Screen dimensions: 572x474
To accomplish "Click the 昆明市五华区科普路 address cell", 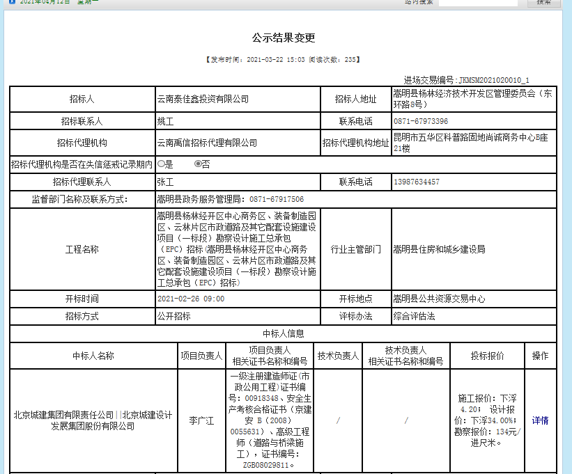I will click(474, 143).
